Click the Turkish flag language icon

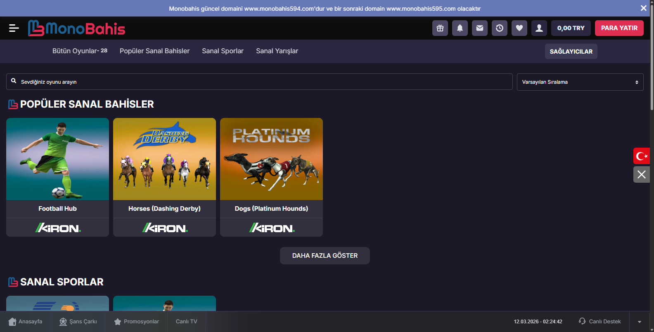pos(641,156)
